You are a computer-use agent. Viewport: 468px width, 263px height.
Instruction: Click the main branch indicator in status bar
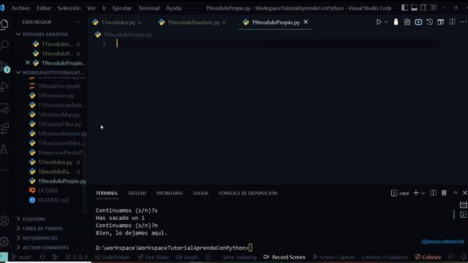pyautogui.click(x=22, y=257)
